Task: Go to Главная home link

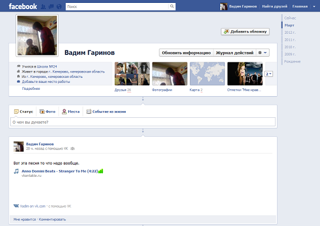Action: [300, 6]
